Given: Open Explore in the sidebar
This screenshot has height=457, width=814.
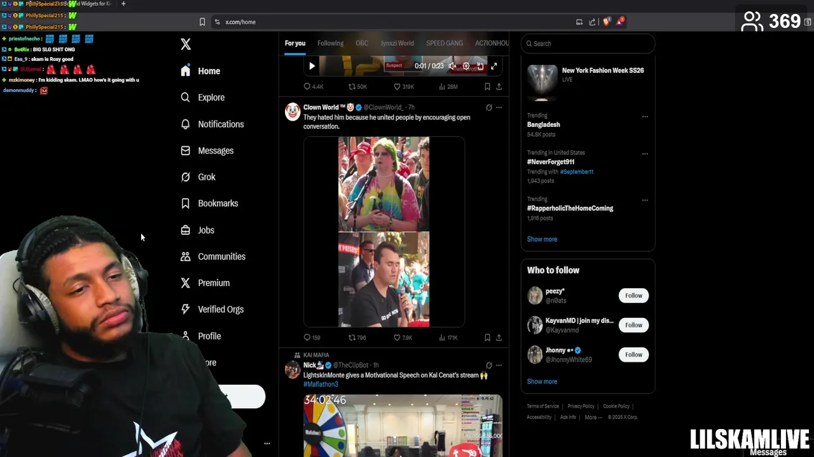Looking at the screenshot, I should 202,97.
